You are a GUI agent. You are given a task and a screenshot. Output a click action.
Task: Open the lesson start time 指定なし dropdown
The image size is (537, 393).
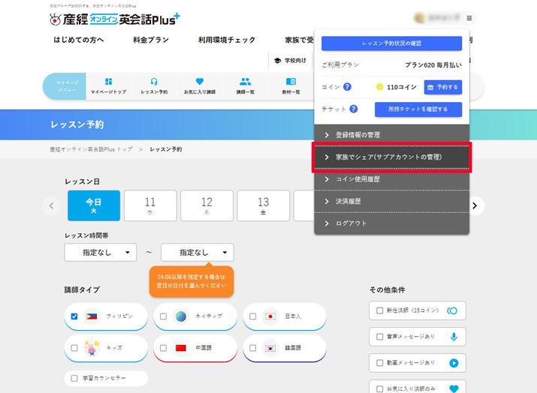(x=101, y=253)
